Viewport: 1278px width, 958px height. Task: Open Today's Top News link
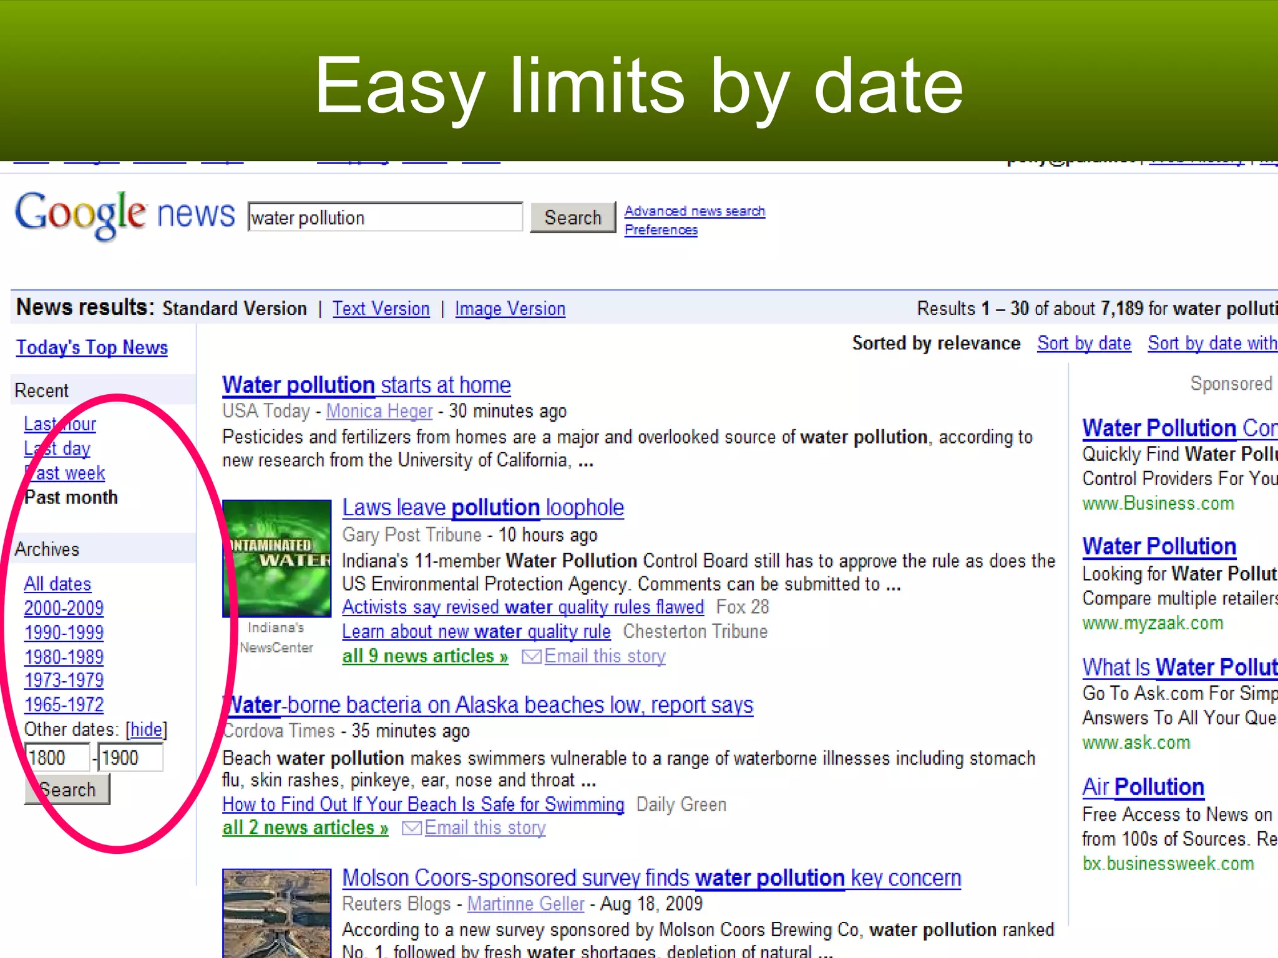(x=92, y=347)
